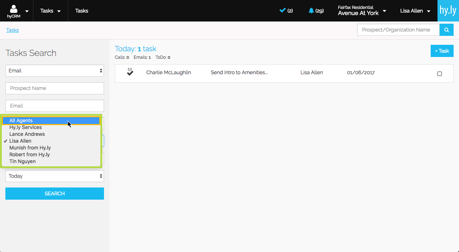Screen dimensions: 459x252
Task: Click the Prospect/Organization Name search box
Action: 398,30
